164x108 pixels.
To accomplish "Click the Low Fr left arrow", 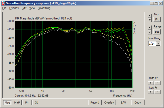I will click(x=151, y=92).
